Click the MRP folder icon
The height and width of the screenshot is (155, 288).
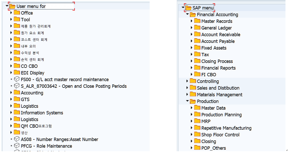pos(197,121)
